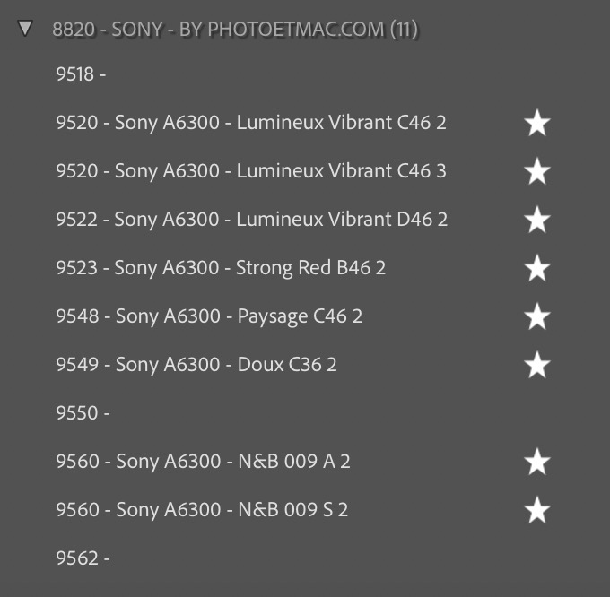Click the star next to Lumineux Vibrant C46 2
Viewport: 610px width, 597px height.
(536, 123)
